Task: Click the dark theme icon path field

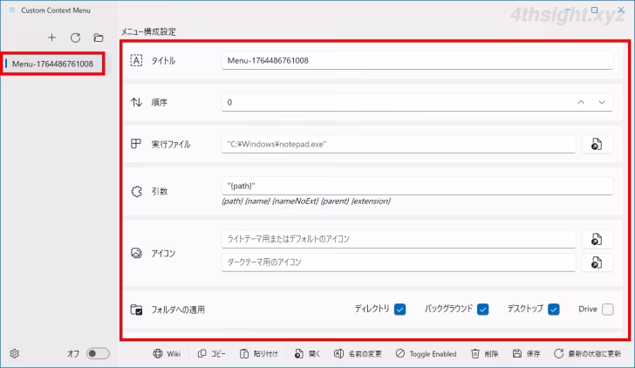Action: [399, 262]
